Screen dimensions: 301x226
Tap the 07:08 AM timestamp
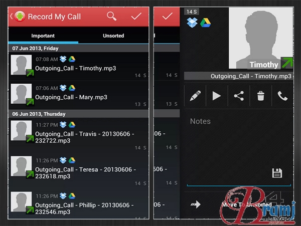[x=47, y=59]
